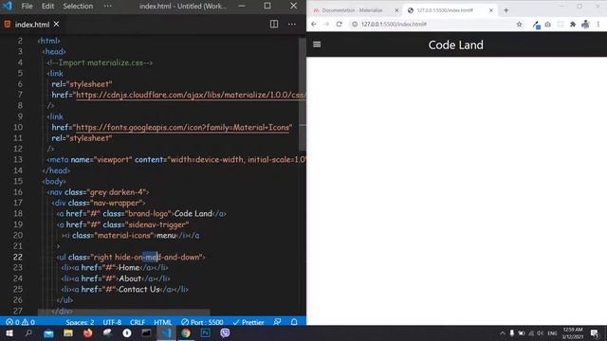Viewport: 607px width, 341px height.
Task: Open notifications bell in status bar
Action: pos(294,322)
